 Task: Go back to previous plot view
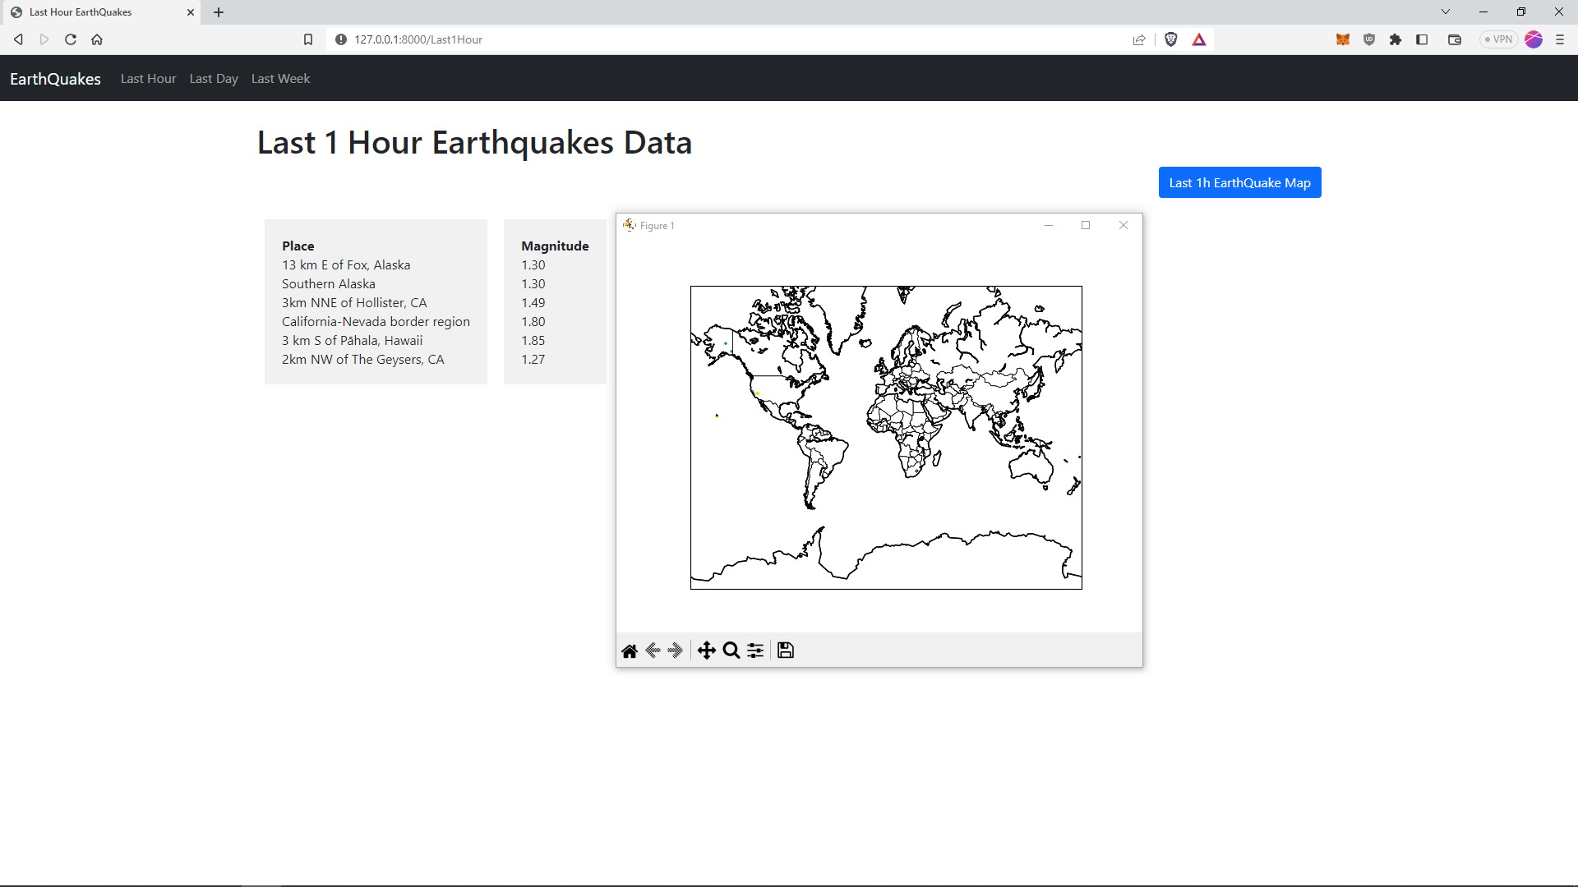point(653,650)
